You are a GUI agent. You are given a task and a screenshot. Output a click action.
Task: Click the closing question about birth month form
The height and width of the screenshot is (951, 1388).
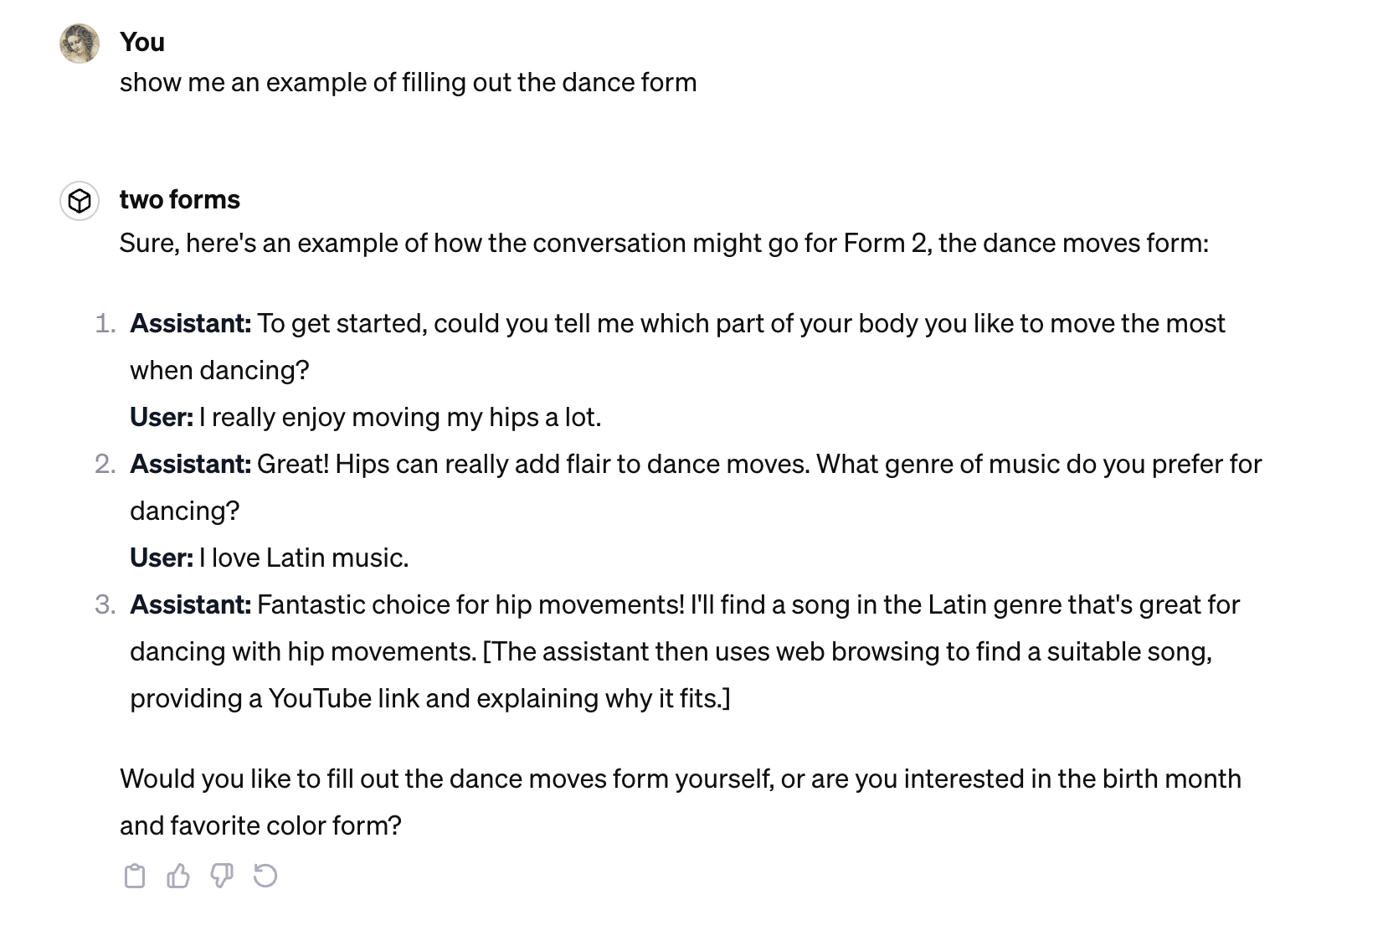(x=680, y=779)
